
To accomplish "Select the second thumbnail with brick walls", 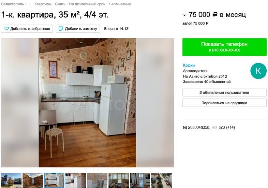I will pyautogui.click(x=33, y=180).
